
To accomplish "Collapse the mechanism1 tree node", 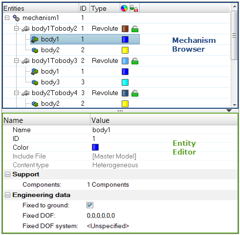I will tap(7, 18).
